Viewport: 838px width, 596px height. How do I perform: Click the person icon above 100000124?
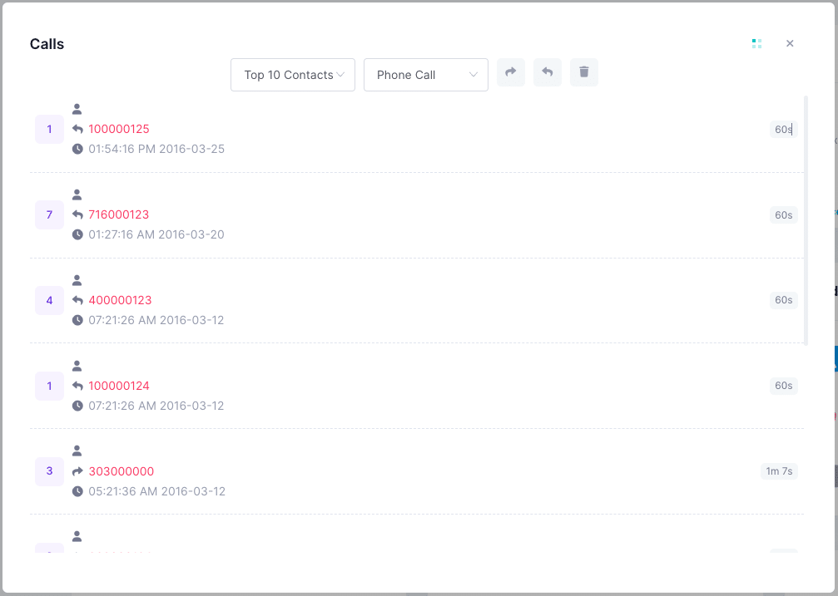77,366
